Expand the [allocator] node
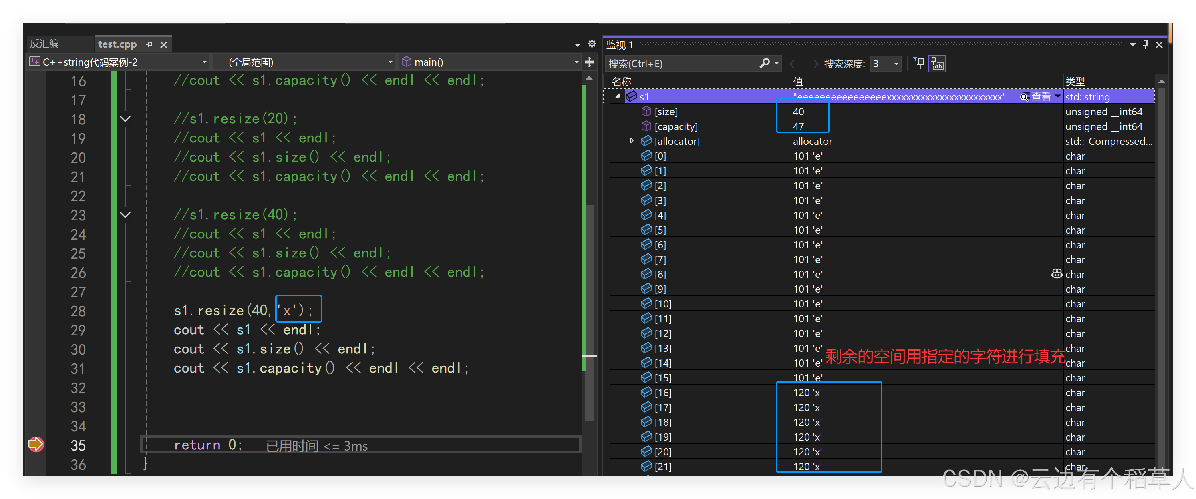The image size is (1196, 499). [x=631, y=140]
